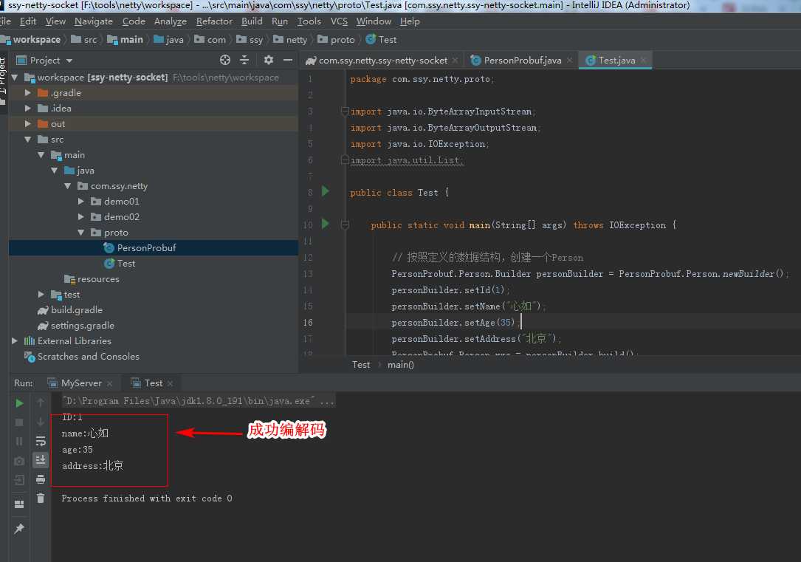Viewport: 801px width, 562px height.
Task: Click the java.exe command line in console
Action: coord(198,401)
